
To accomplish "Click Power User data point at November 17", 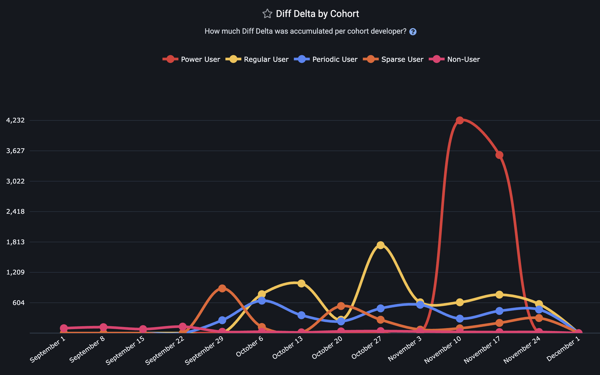I will (499, 155).
